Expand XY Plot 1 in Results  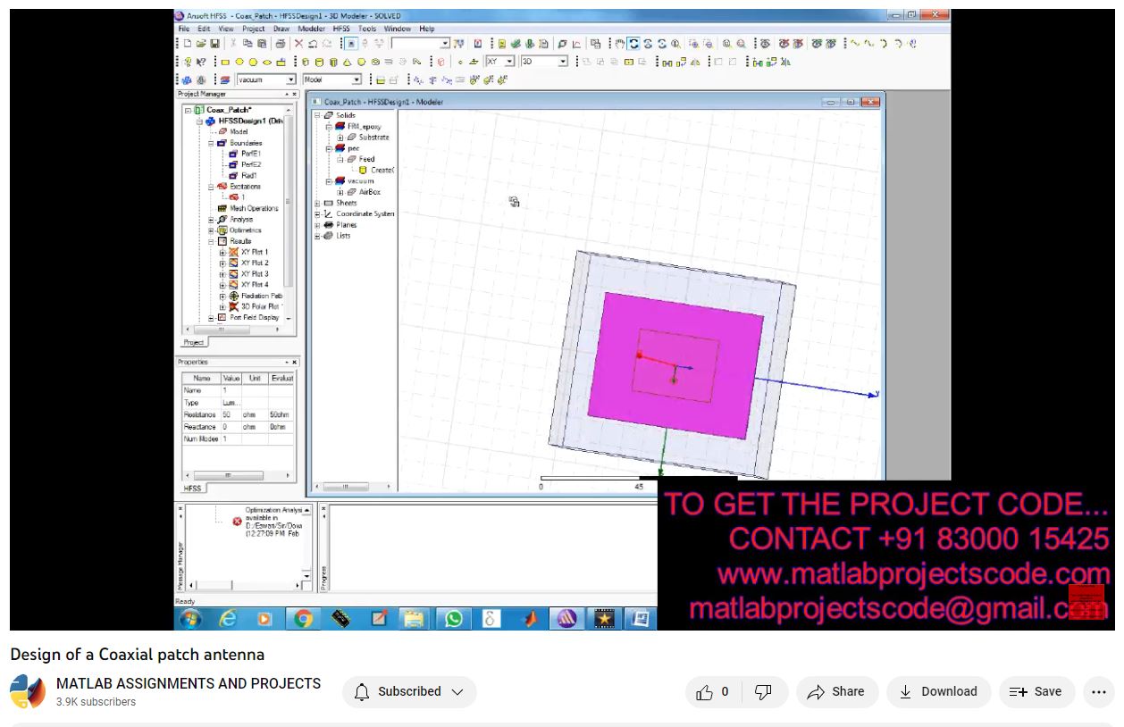click(x=222, y=253)
